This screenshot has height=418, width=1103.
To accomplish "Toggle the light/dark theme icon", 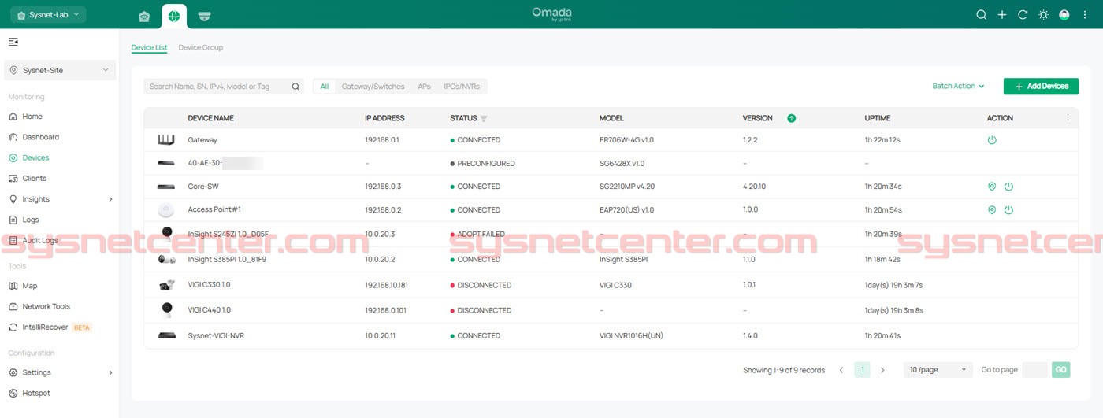I will pyautogui.click(x=1043, y=15).
